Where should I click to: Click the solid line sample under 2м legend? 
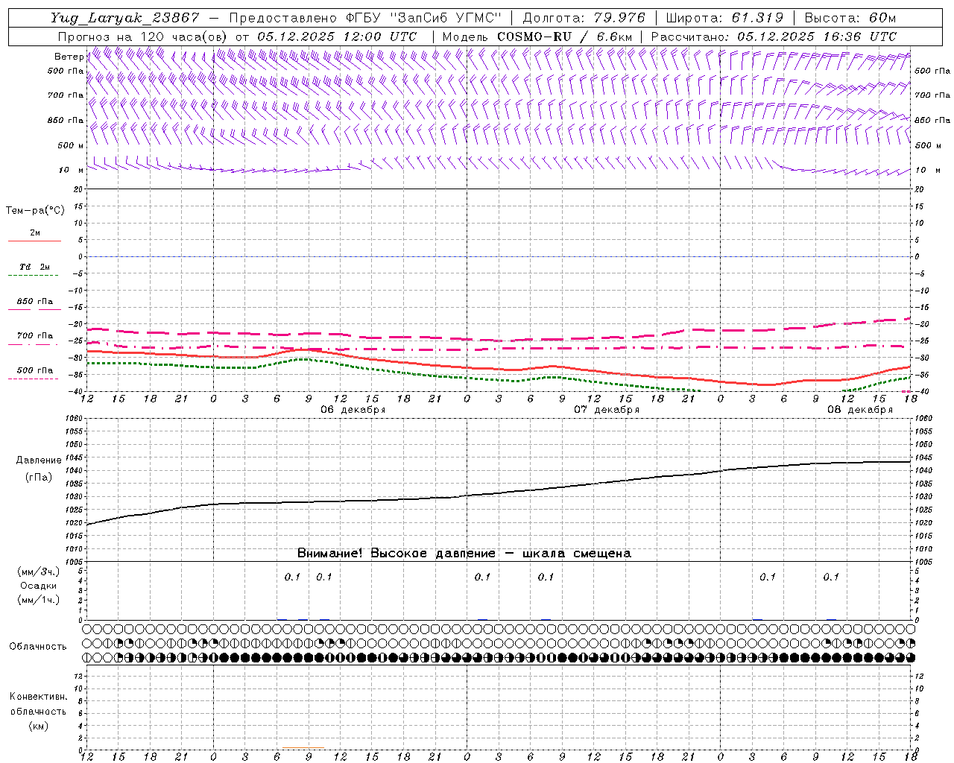(34, 241)
